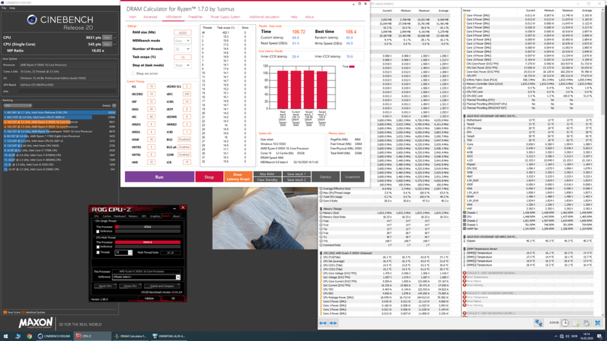Viewport: 607px width, 341px height.
Task: Toggle Cinebench CPU test checkmark
Action: [115, 38]
